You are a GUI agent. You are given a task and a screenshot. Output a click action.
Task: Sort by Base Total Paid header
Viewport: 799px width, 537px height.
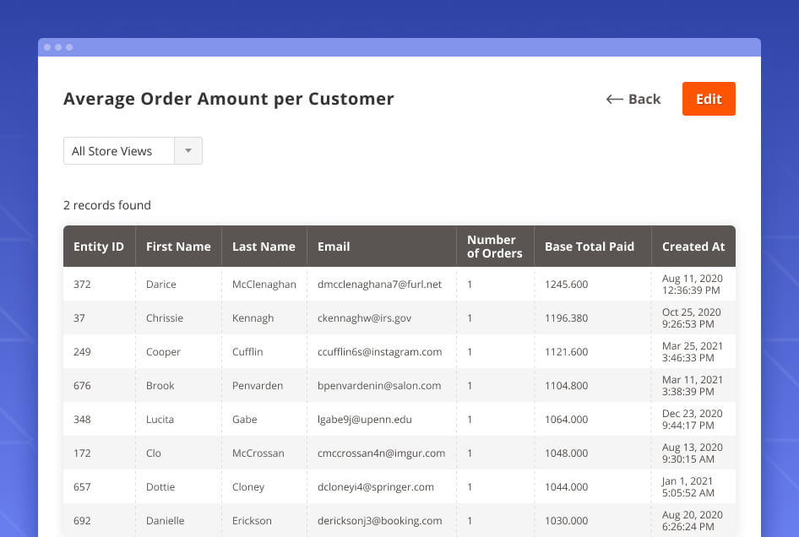click(x=589, y=247)
